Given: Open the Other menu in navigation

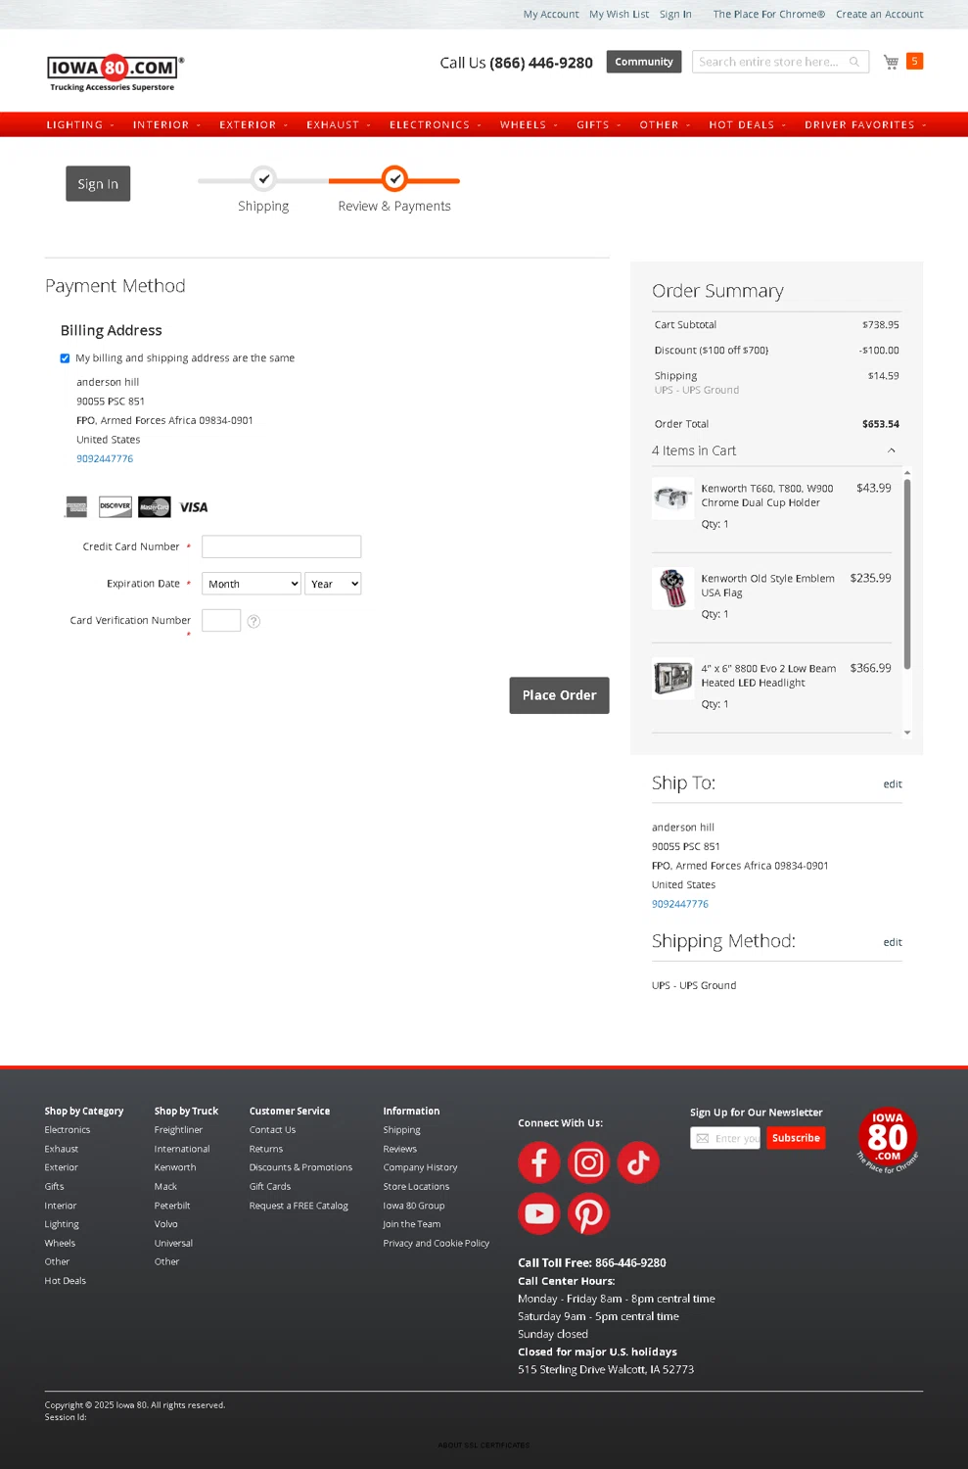Looking at the screenshot, I should coord(665,125).
